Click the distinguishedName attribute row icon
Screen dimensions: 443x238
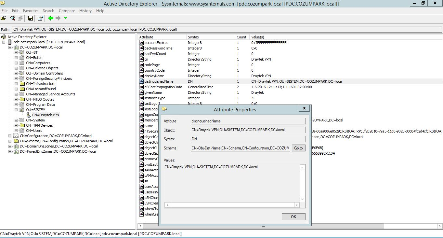(x=142, y=81)
